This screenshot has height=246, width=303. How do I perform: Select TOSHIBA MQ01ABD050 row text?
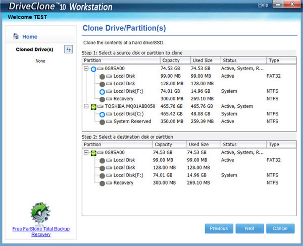(130, 106)
